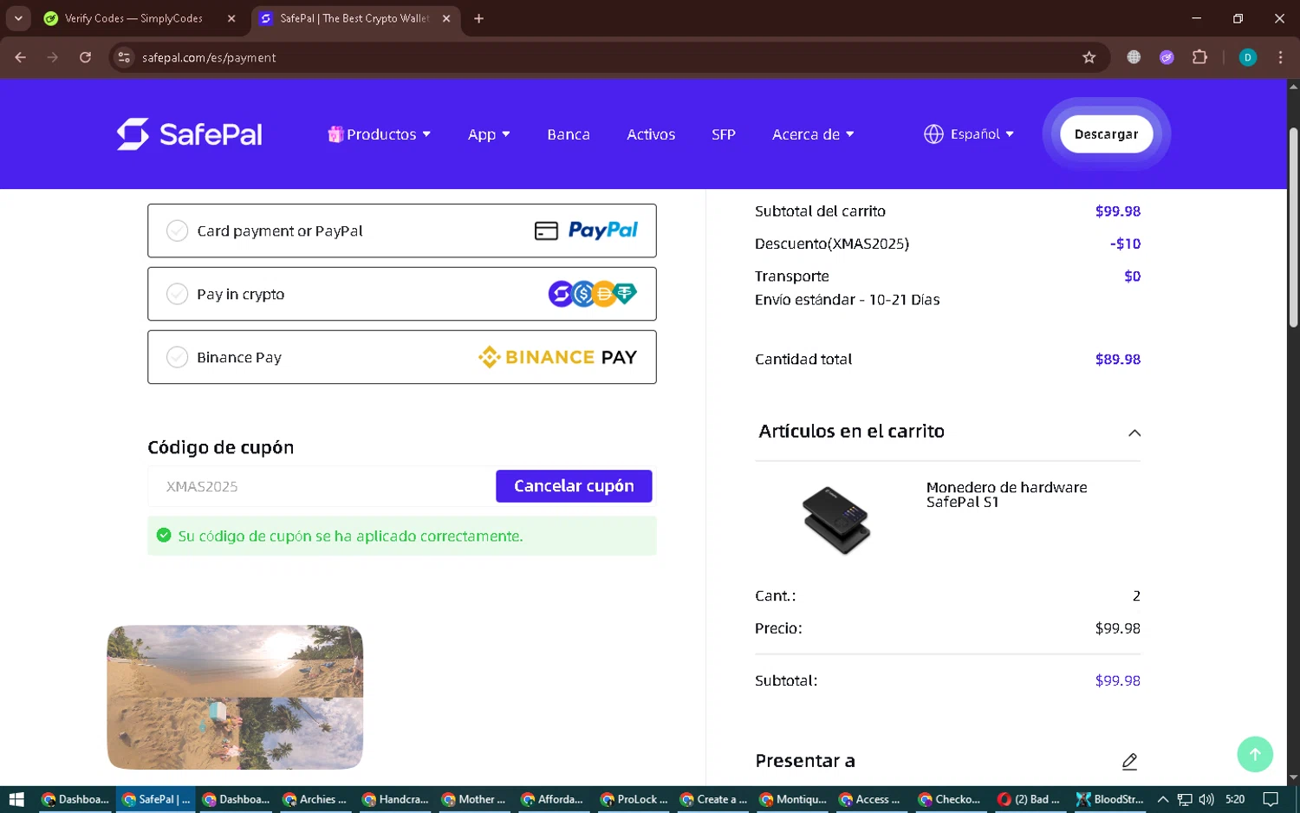
Task: Click the coupon code field showing XMAS2025
Action: pyautogui.click(x=322, y=486)
